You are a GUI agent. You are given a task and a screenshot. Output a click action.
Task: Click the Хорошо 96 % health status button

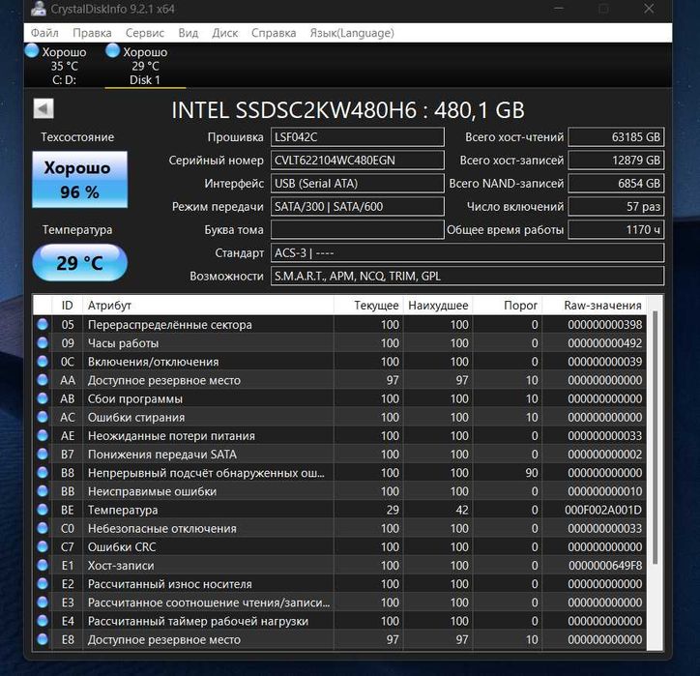[x=79, y=180]
